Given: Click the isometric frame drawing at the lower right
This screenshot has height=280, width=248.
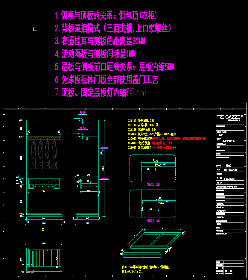Looking at the screenshot, I should 156,240.
